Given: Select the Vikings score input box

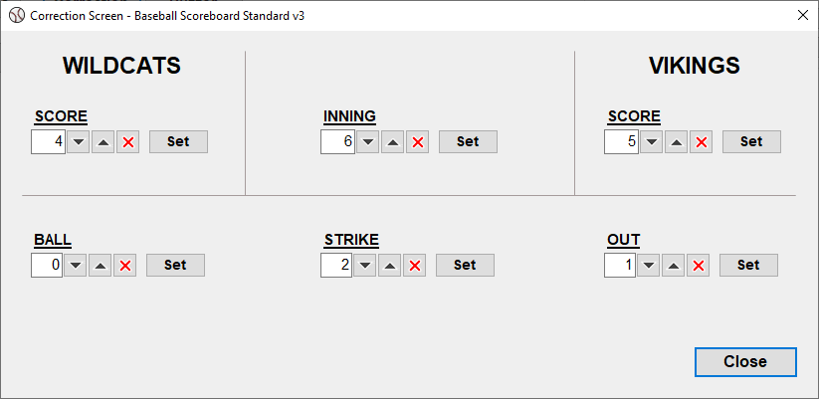Looking at the screenshot, I should pos(620,142).
